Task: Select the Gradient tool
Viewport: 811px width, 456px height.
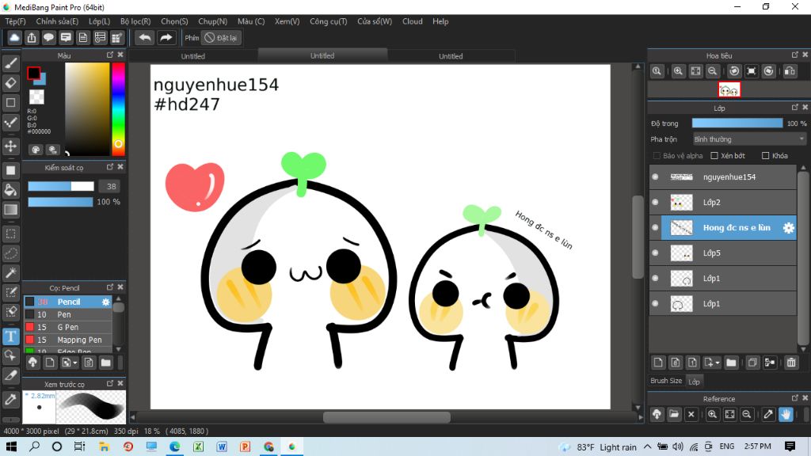Action: click(11, 210)
